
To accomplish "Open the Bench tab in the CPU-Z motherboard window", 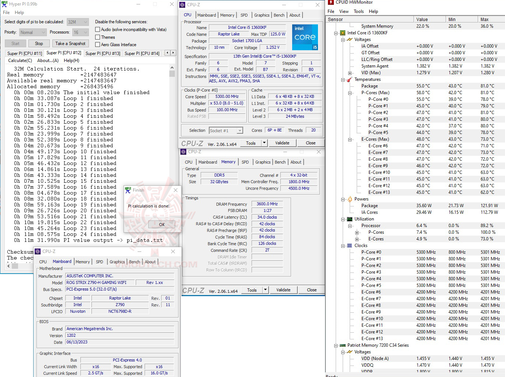I will point(134,262).
